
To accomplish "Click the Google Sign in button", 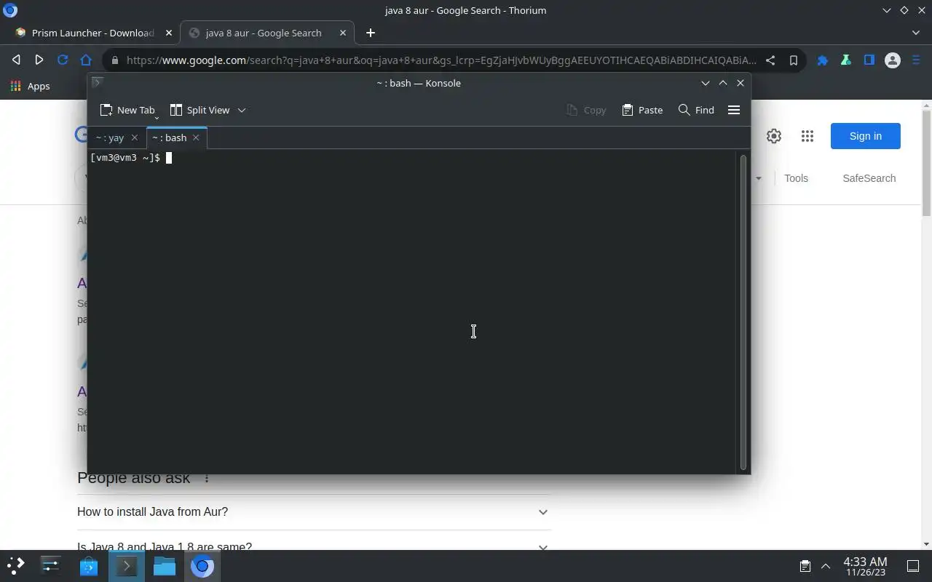I will 866,136.
